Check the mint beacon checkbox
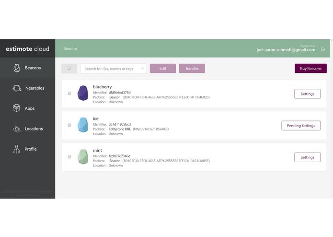This screenshot has height=237, width=333. point(69,157)
